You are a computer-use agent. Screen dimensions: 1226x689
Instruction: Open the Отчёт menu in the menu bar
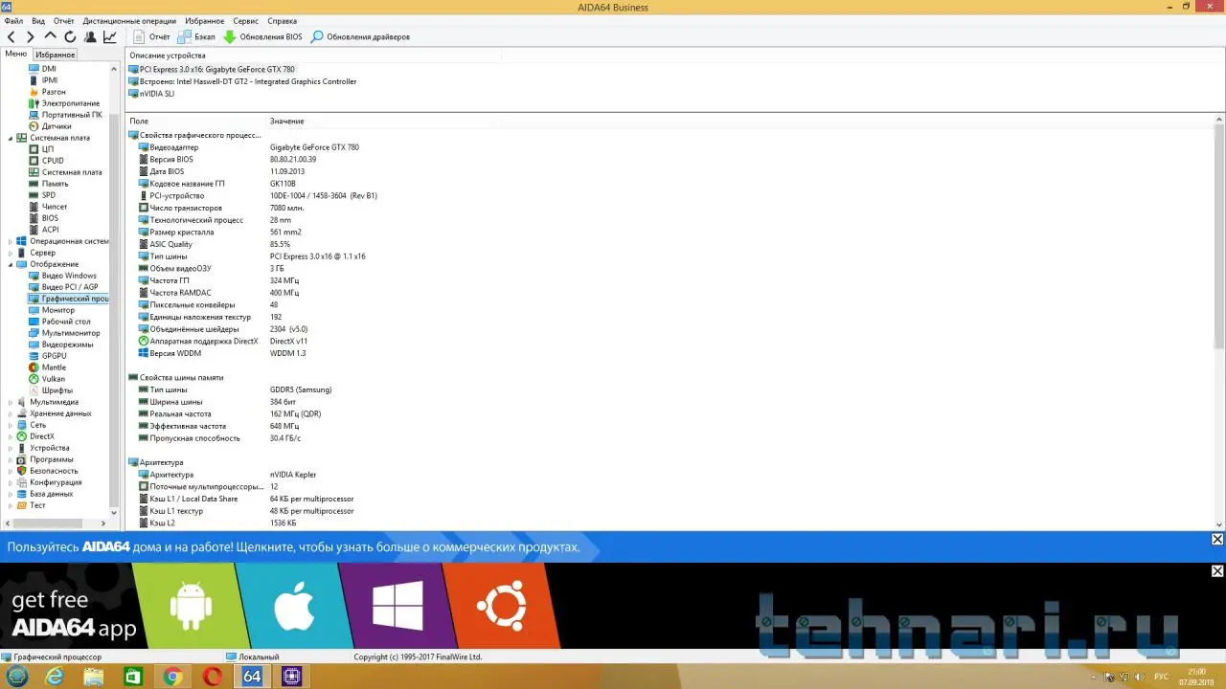pyautogui.click(x=64, y=20)
